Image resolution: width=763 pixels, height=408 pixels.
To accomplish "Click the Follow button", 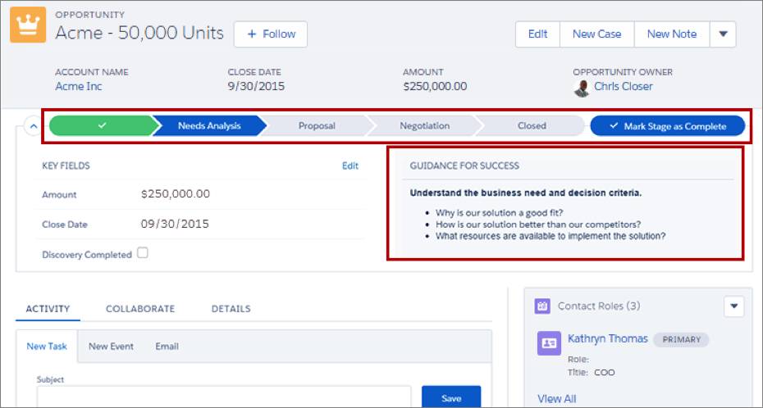I will [271, 34].
